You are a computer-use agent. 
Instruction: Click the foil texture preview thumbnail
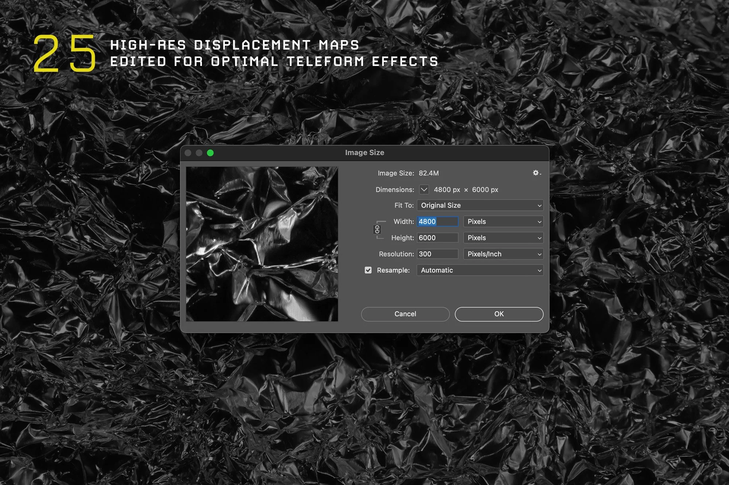click(262, 244)
